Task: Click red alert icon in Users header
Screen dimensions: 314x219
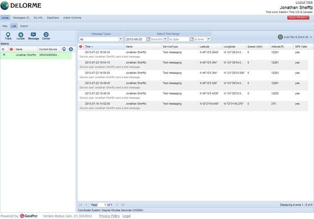Action: (11, 49)
